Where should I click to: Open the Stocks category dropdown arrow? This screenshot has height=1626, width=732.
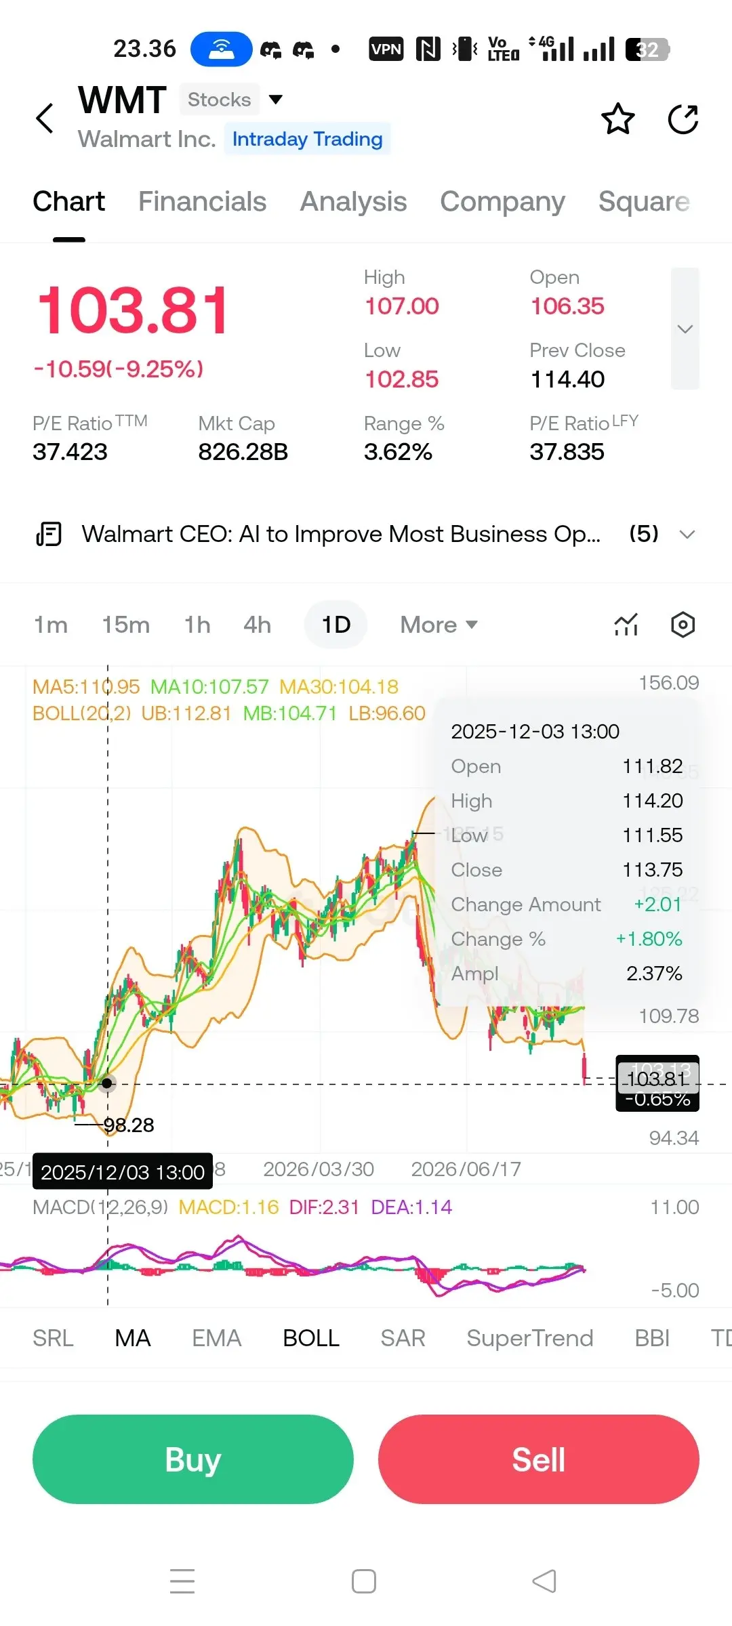click(x=276, y=100)
